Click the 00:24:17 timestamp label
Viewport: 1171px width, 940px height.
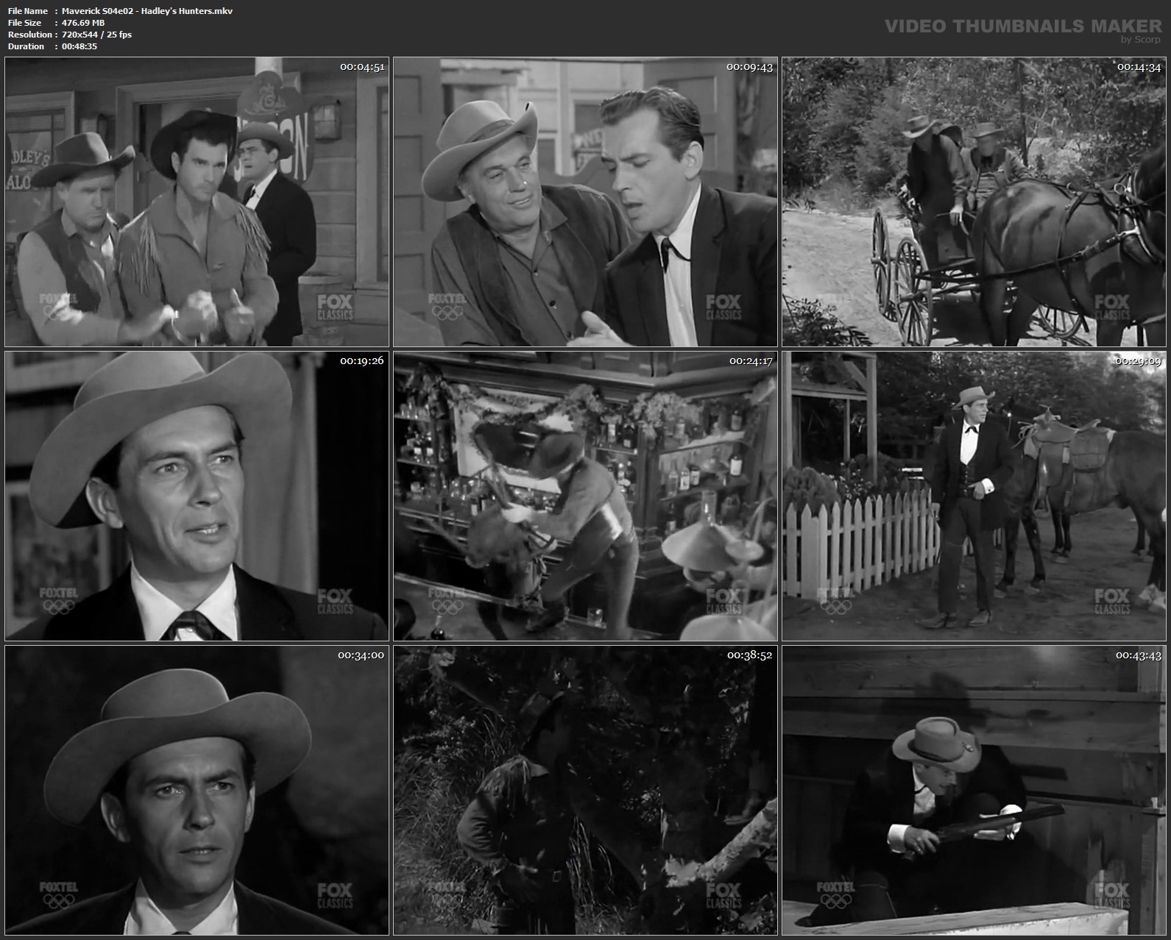pos(750,360)
